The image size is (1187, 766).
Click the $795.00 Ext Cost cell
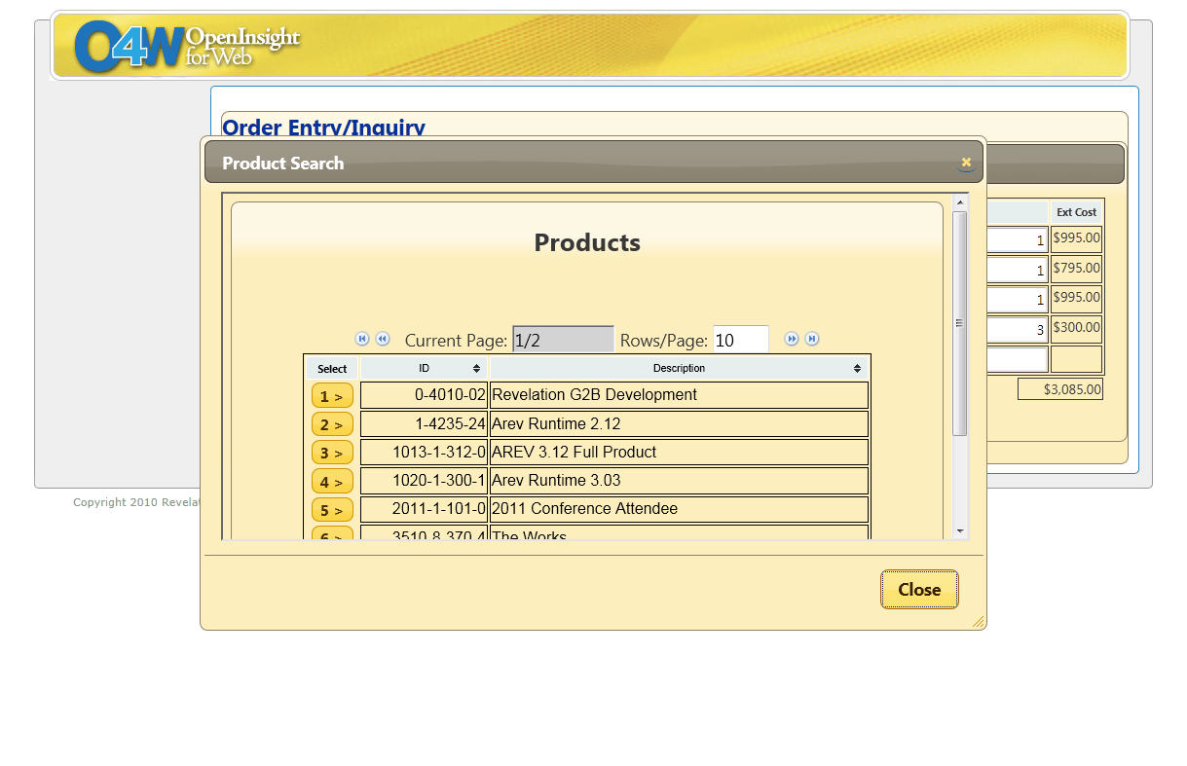click(1076, 269)
